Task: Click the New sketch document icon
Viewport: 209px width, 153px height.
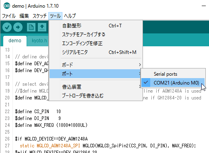Action: click(31, 27)
